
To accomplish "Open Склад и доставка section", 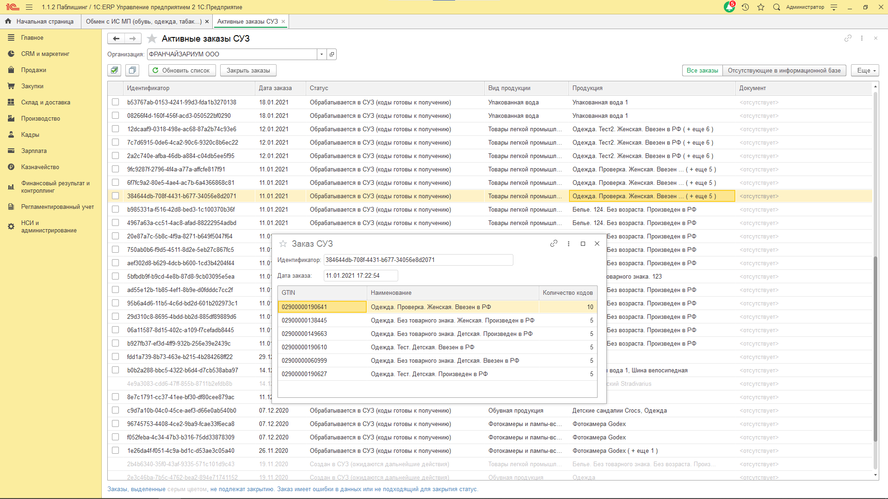I will (x=45, y=102).
